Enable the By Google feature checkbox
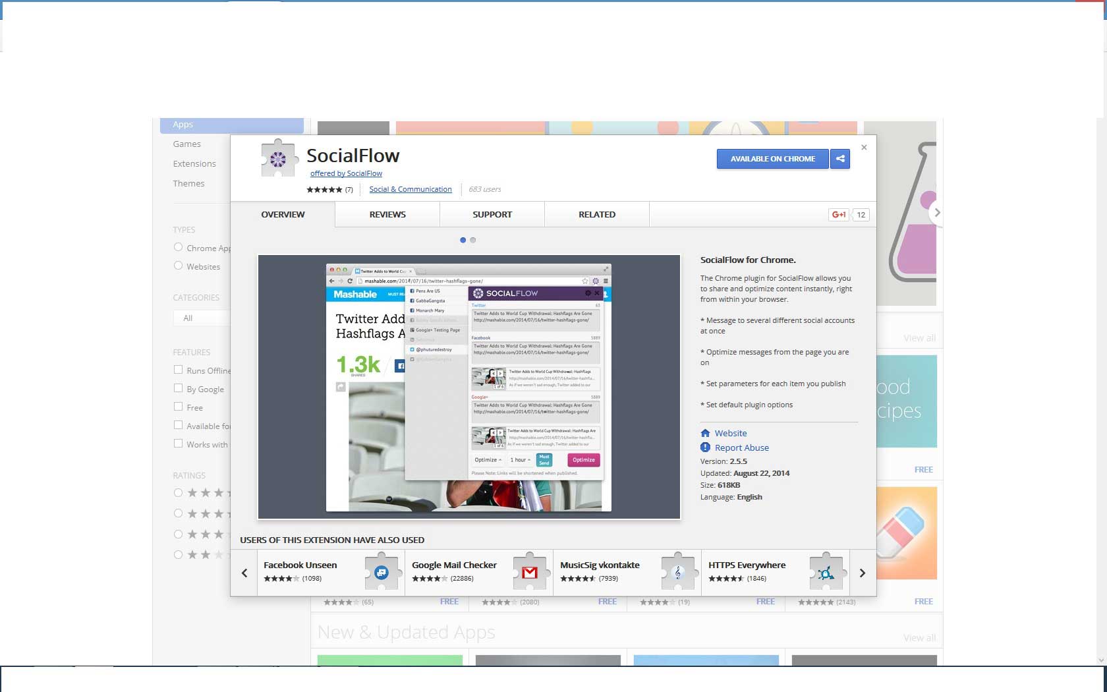The width and height of the screenshot is (1107, 692). (178, 388)
